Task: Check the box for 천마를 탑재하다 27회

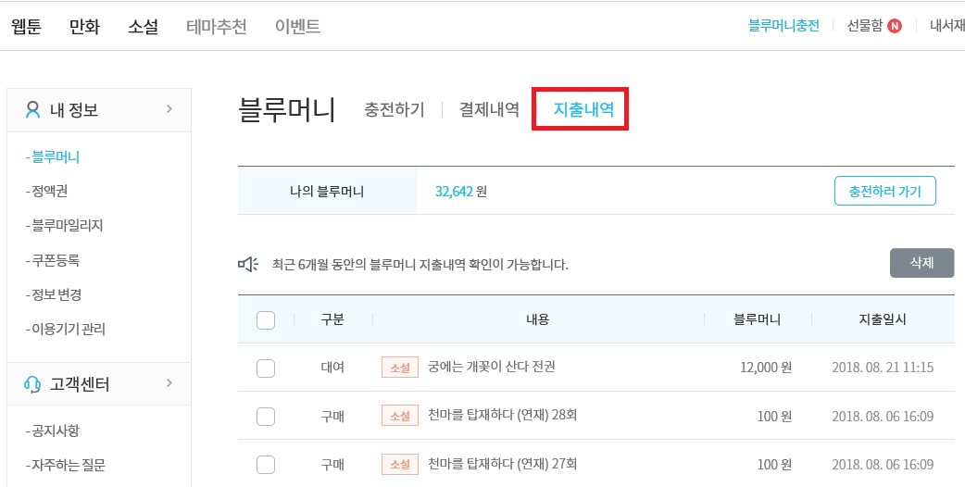Action: [x=265, y=464]
